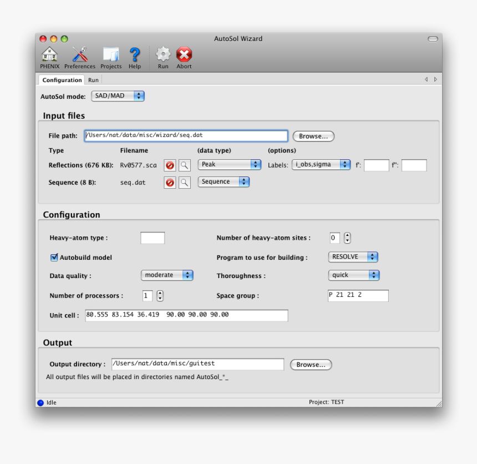Open the Data quality moderate dropdown
Image resolution: width=477 pixels, height=464 pixels.
pos(167,275)
